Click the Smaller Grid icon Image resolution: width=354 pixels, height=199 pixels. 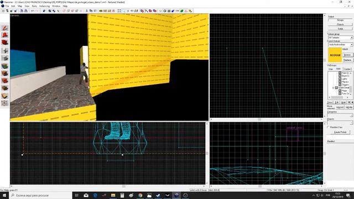11,11
